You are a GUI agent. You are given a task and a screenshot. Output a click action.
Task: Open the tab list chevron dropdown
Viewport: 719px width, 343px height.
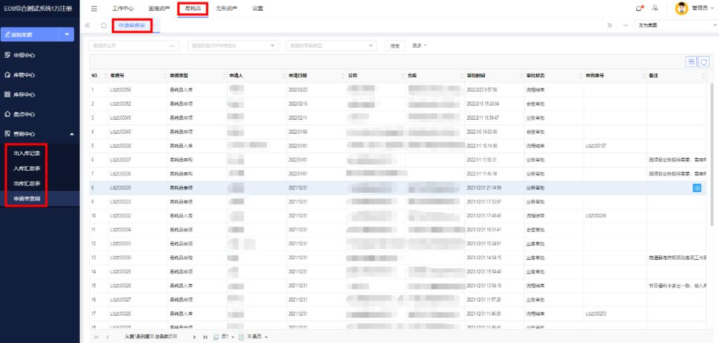625,26
